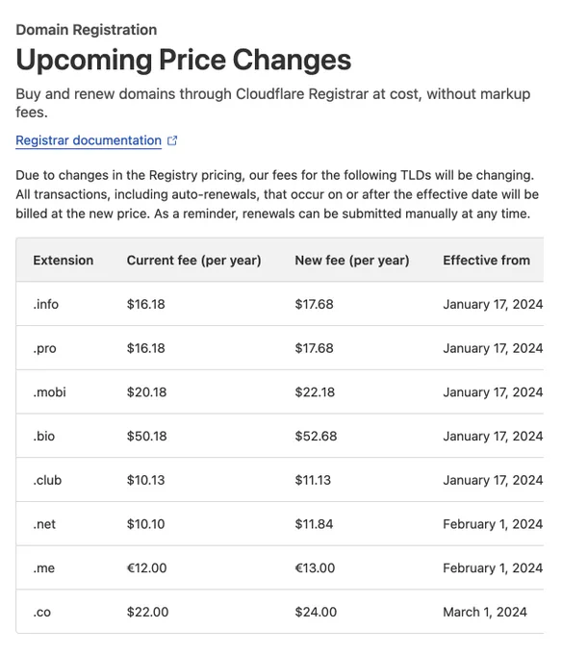Select the .bio extension row
The height and width of the screenshot is (654, 562).
279,436
